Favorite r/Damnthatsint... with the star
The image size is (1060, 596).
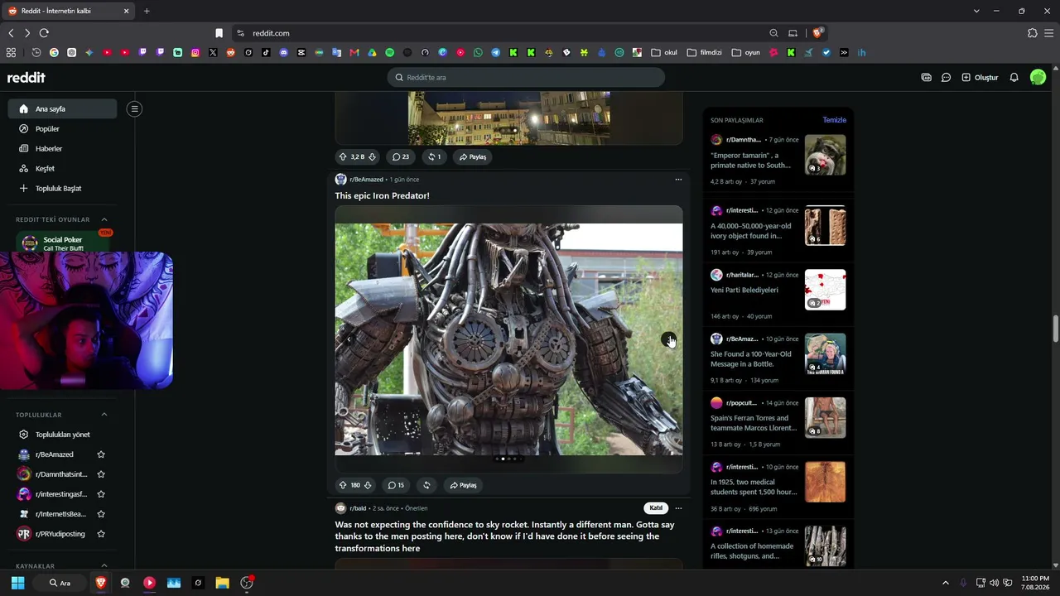point(101,474)
